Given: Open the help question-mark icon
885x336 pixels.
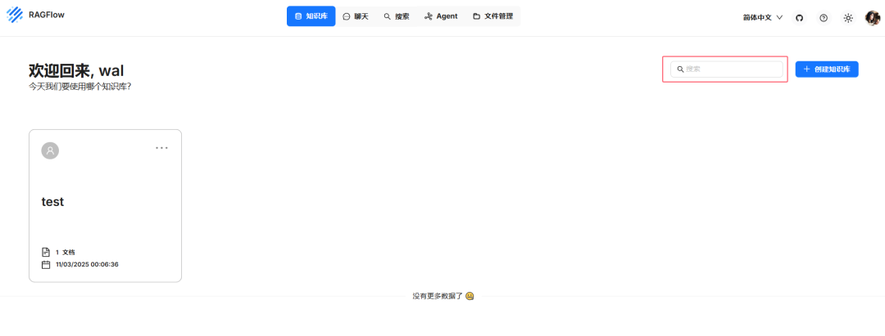Looking at the screenshot, I should [x=824, y=17].
